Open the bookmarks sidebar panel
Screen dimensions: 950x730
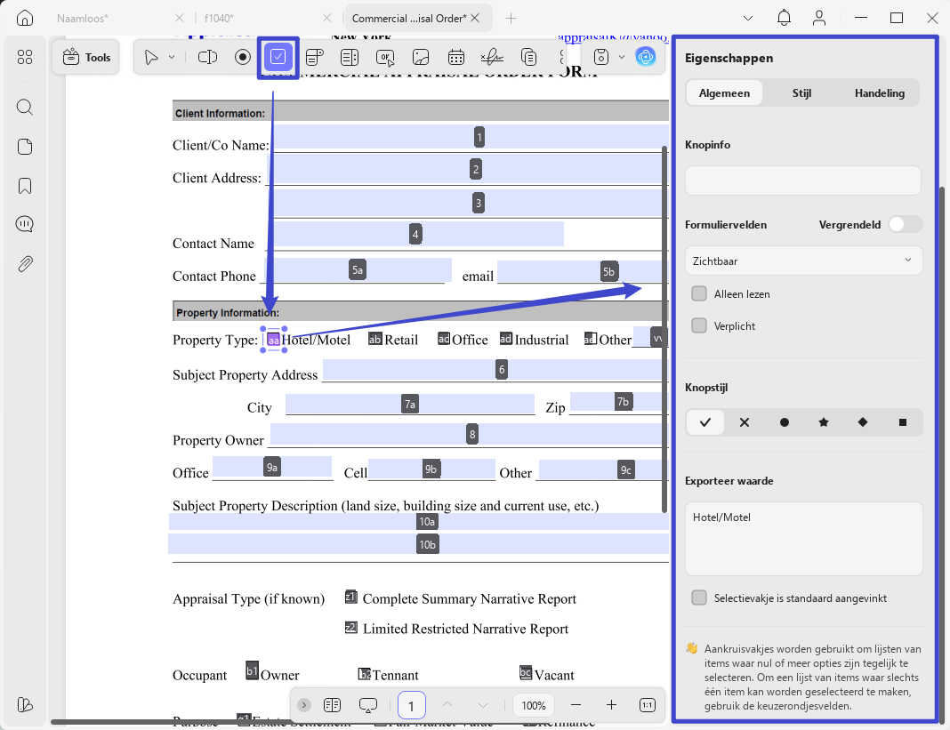click(x=25, y=186)
